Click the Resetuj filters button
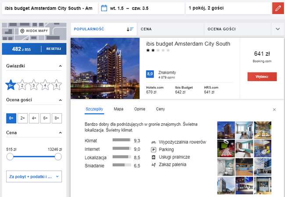 [x=53, y=49]
